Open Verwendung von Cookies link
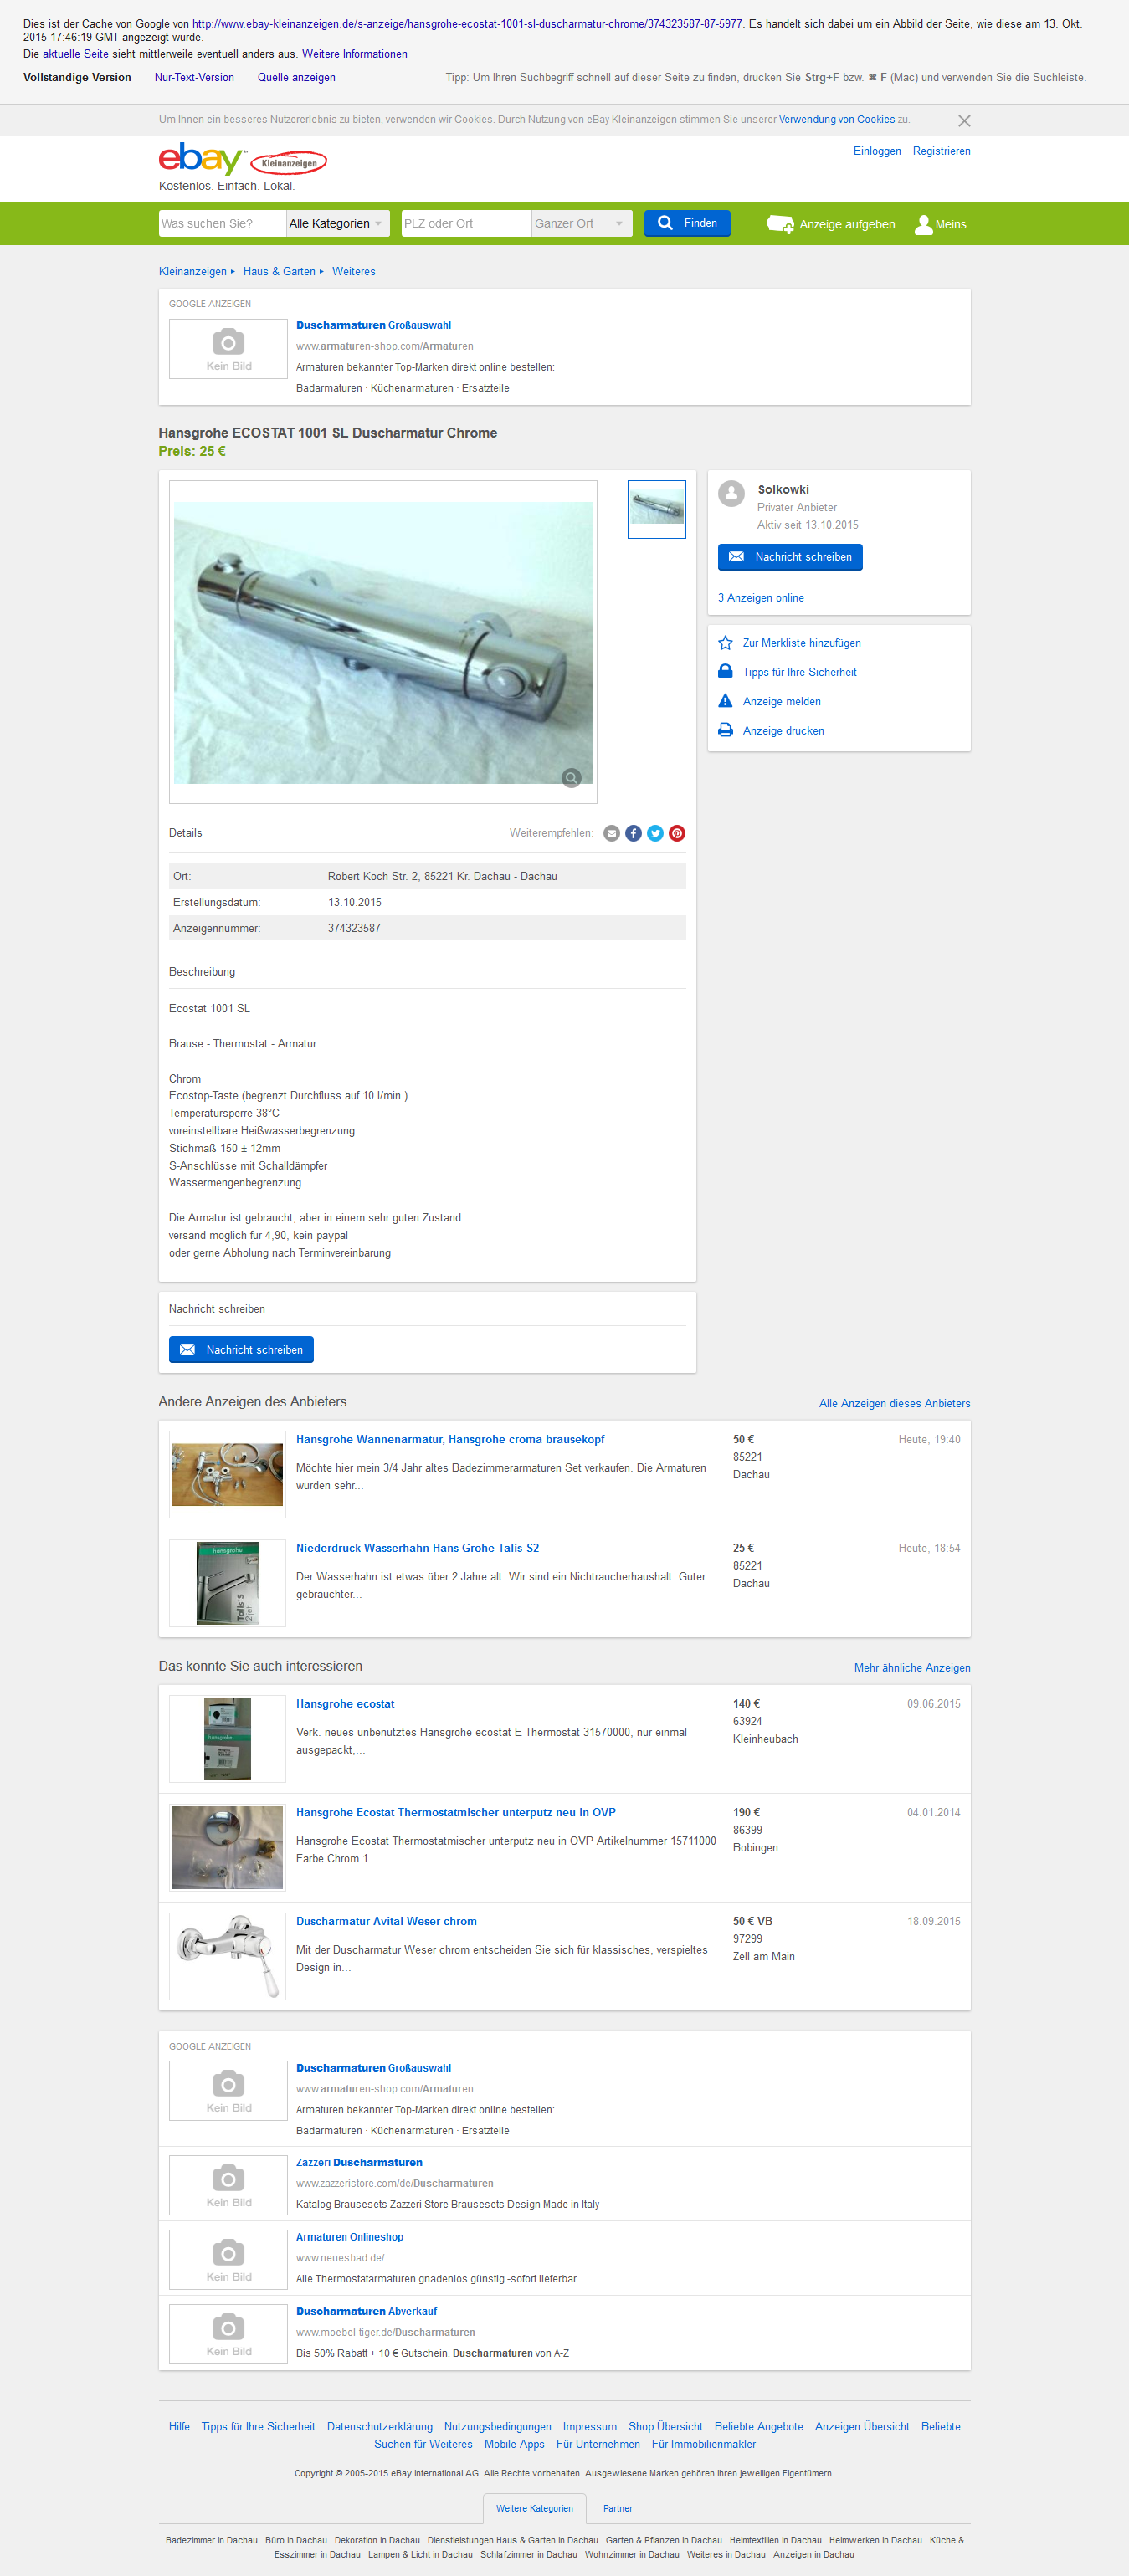1129x2576 pixels. pos(837,119)
